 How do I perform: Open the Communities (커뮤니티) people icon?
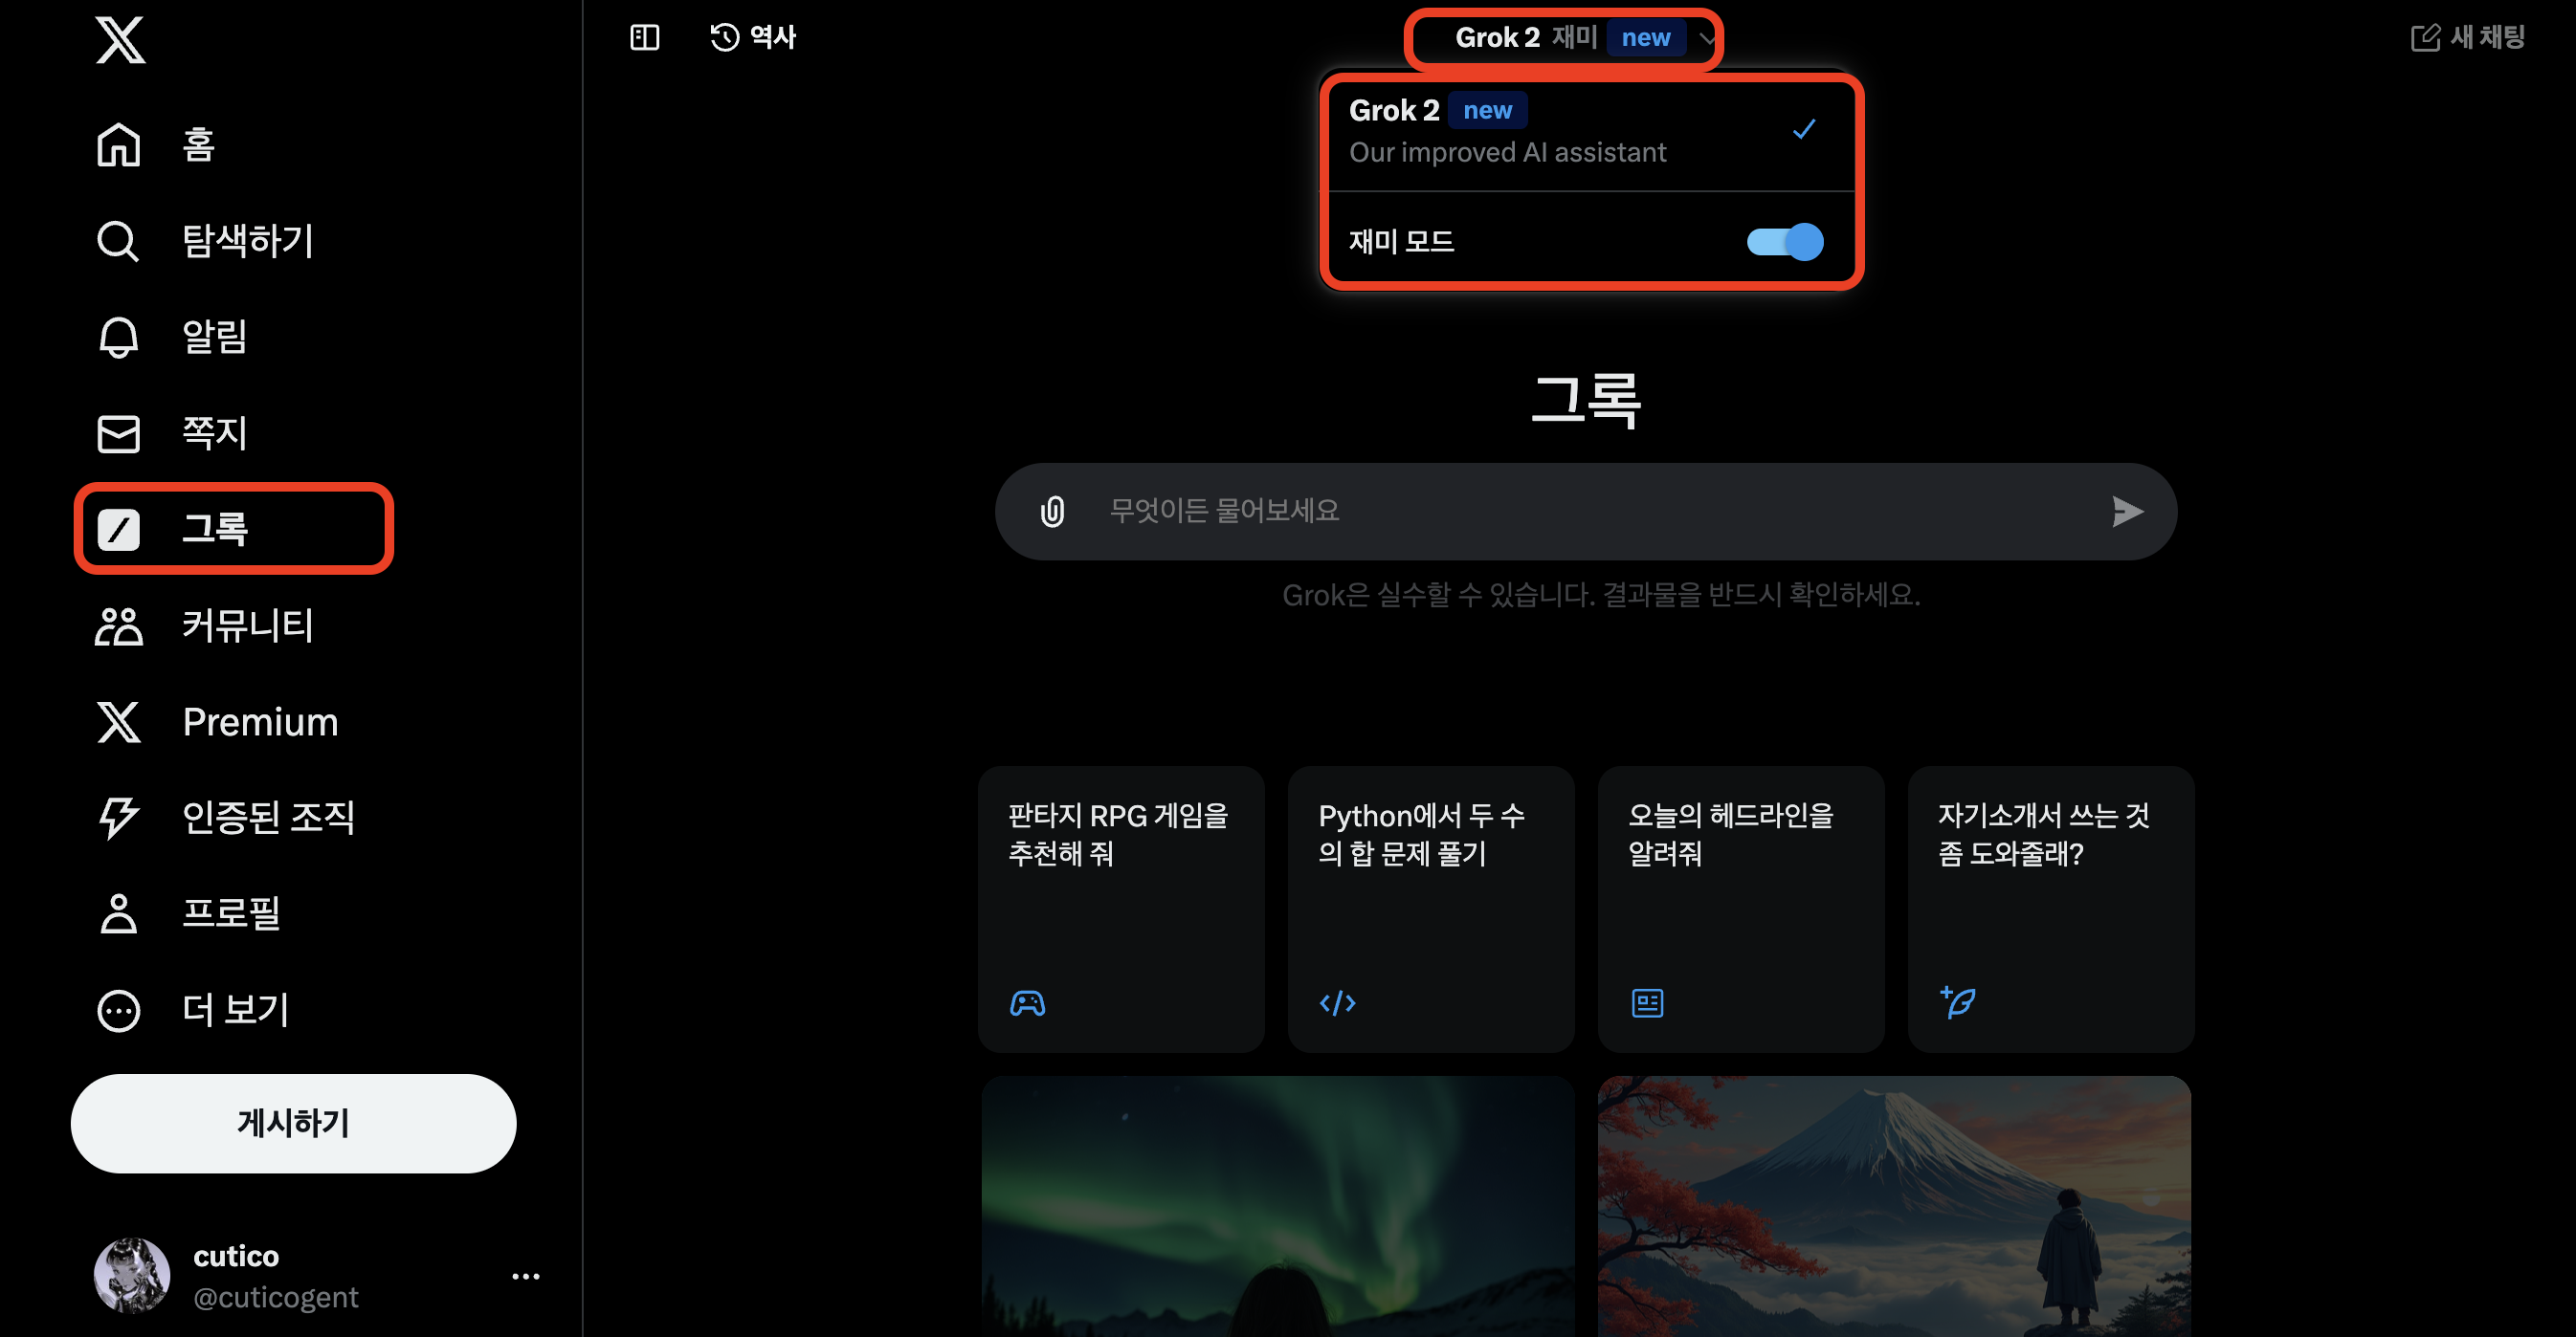pyautogui.click(x=118, y=625)
